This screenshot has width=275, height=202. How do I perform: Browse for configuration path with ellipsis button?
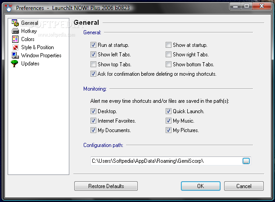tap(246, 161)
